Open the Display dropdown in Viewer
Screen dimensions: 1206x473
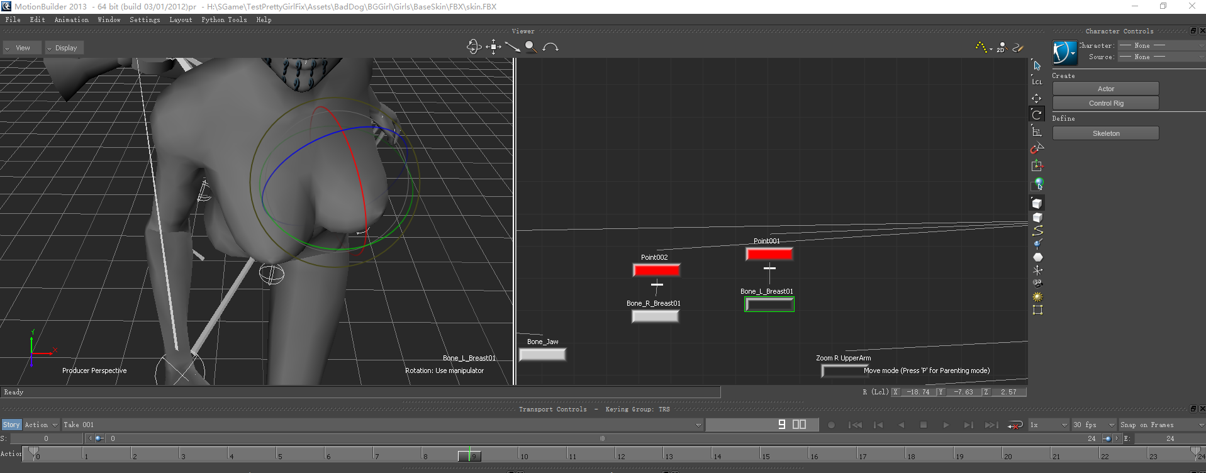pyautogui.click(x=65, y=48)
